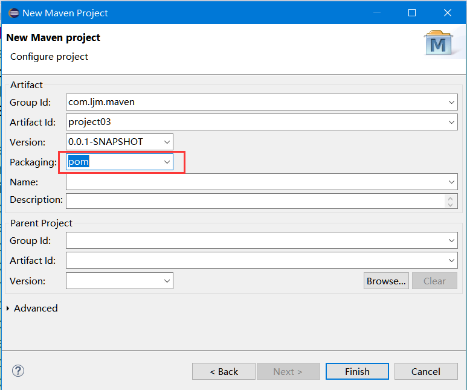Open the Parent Project Artifact Id dropdown arrow
The height and width of the screenshot is (390, 467).
[451, 260]
